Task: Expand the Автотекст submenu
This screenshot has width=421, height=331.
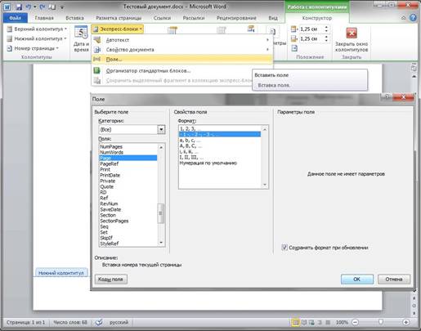Action: 182,40
